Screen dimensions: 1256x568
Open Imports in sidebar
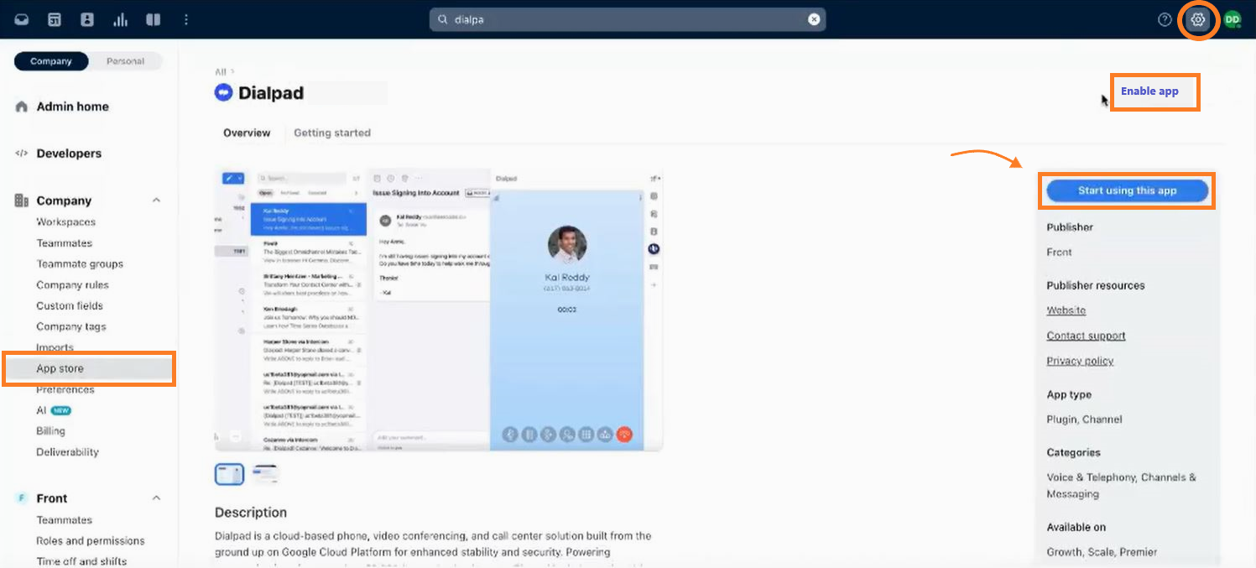click(x=55, y=347)
